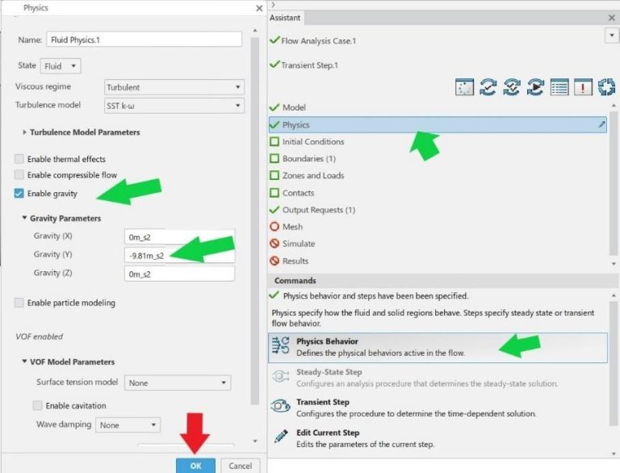Click the Zones and Loads status box
Image resolution: width=620 pixels, height=473 pixels.
(x=274, y=176)
